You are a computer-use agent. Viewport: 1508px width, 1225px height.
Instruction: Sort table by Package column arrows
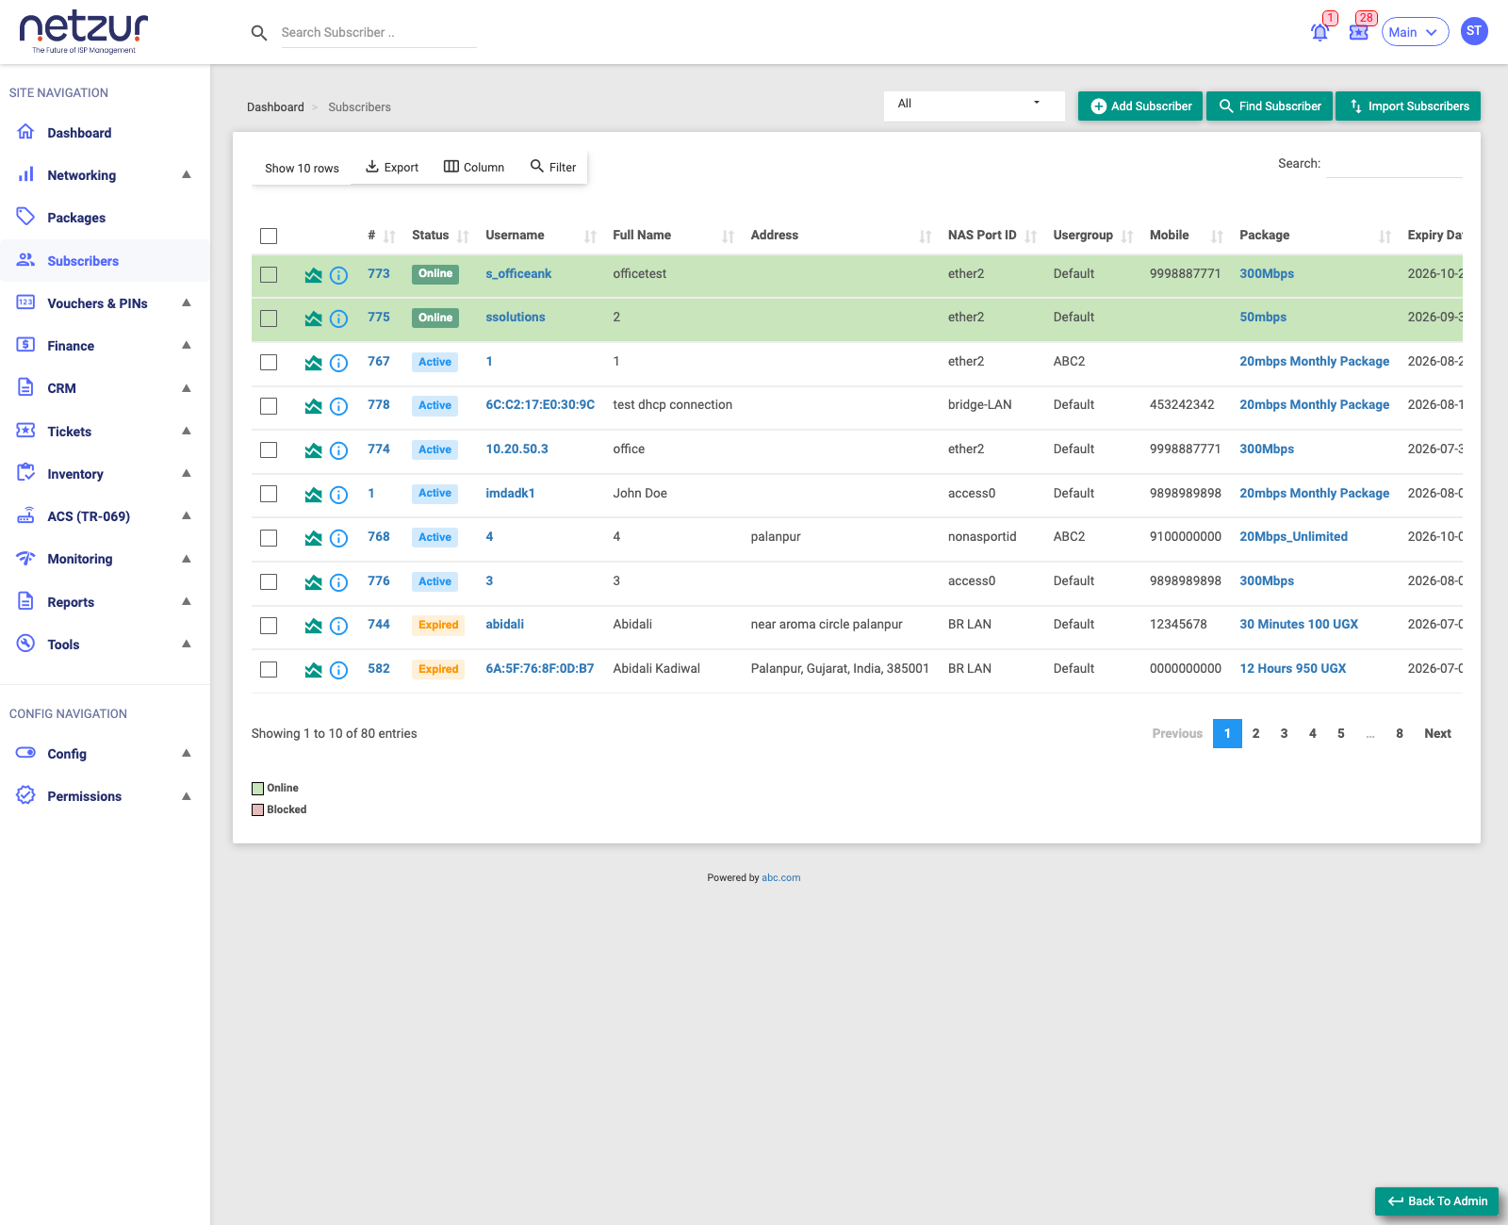click(x=1385, y=237)
